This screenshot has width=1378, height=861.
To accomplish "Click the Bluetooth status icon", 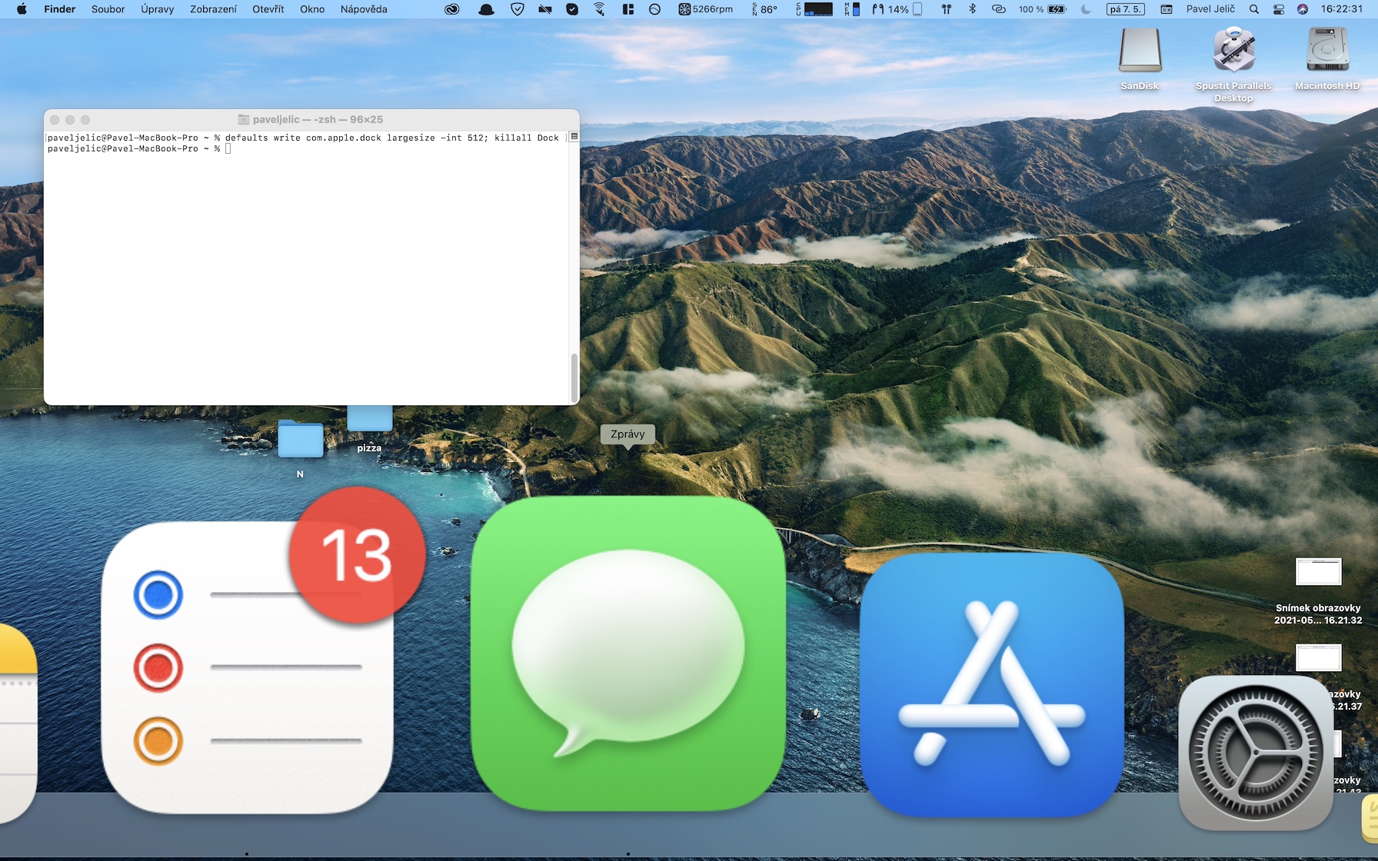I will point(972,9).
